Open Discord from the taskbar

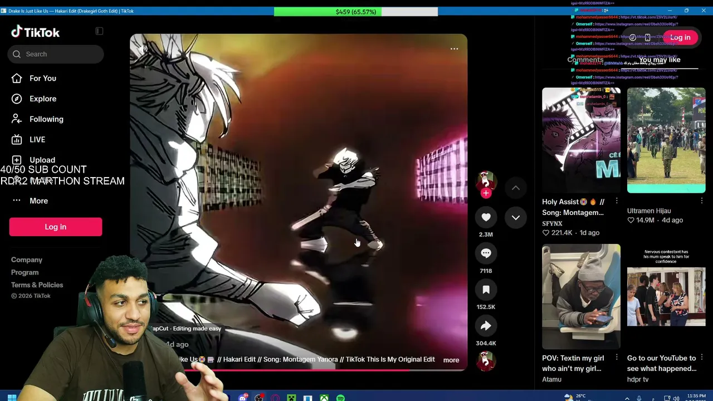(243, 398)
